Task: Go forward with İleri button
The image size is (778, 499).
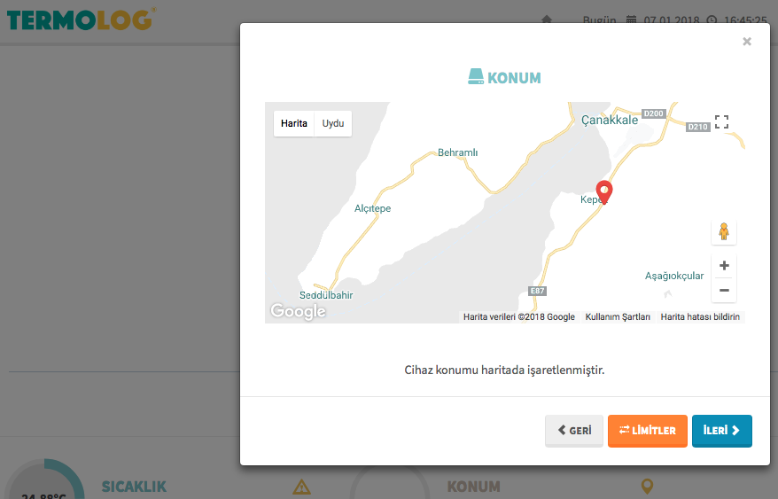Action: [x=721, y=431]
